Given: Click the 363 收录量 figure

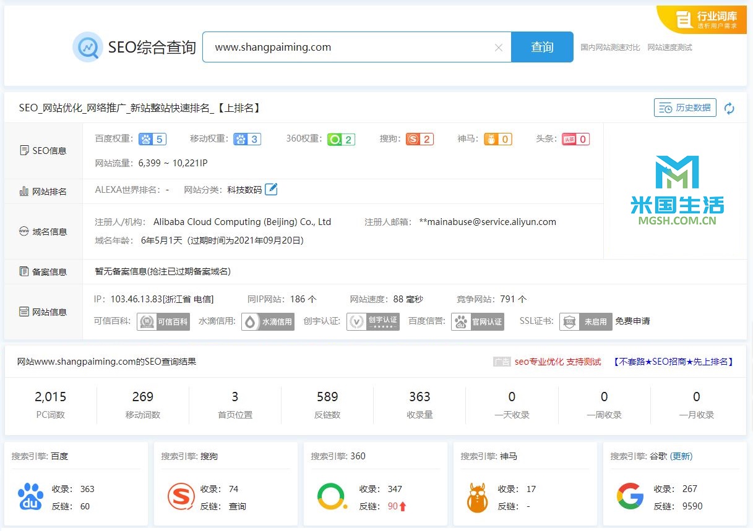Looking at the screenshot, I should [x=420, y=397].
